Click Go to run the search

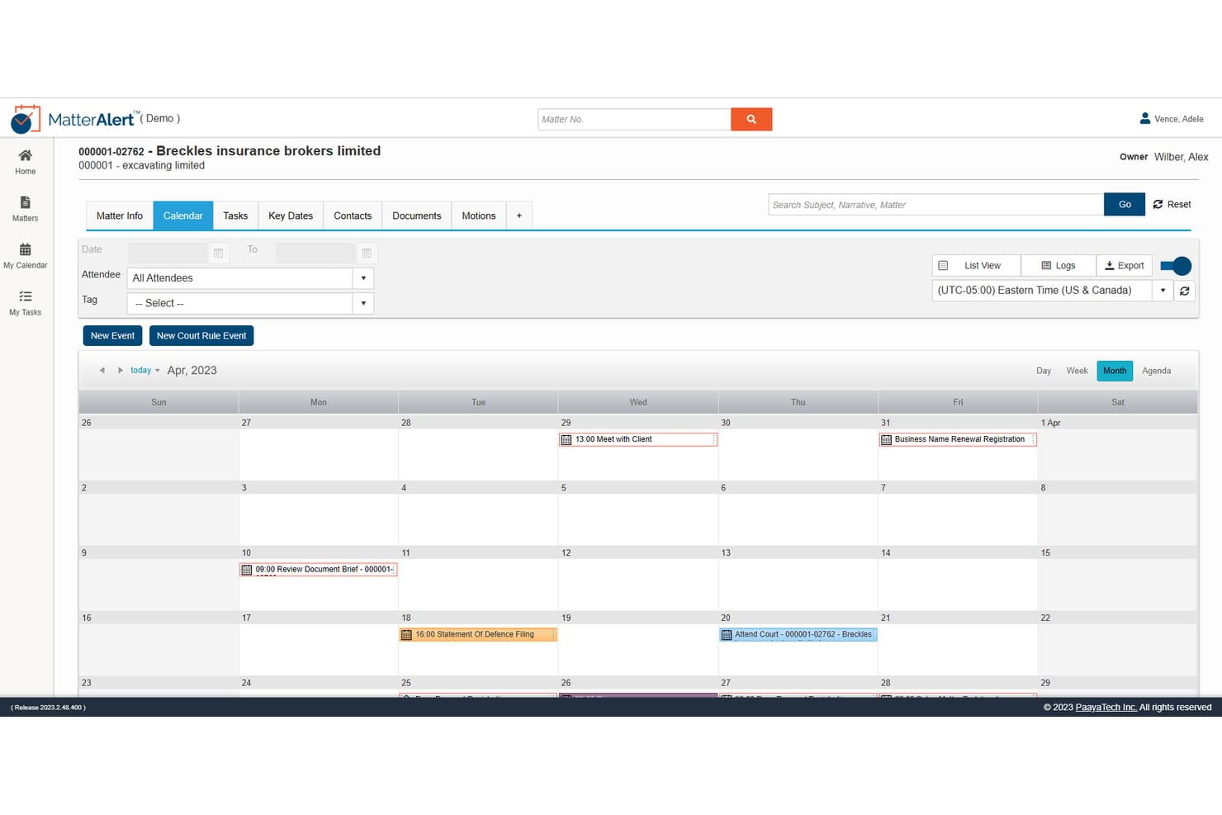point(1125,205)
